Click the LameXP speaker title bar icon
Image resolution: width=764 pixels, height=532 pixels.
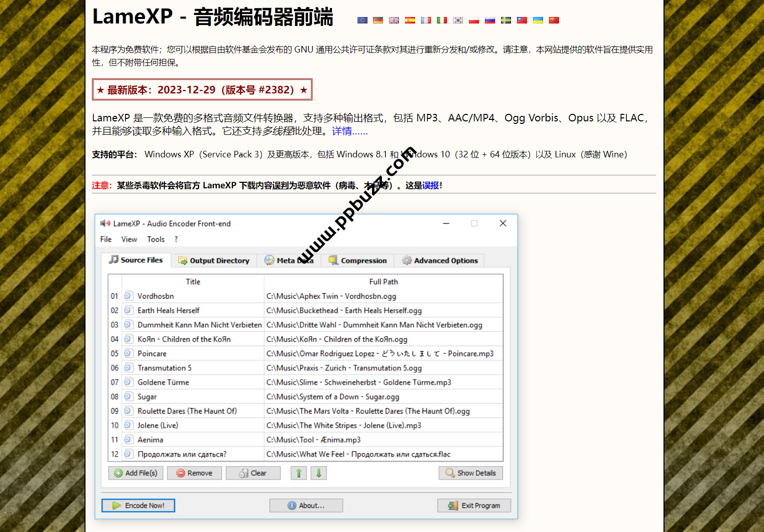pyautogui.click(x=105, y=223)
